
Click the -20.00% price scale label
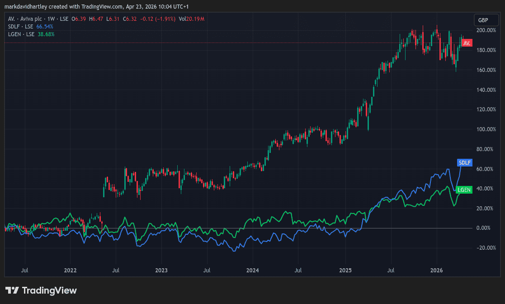[486, 248]
